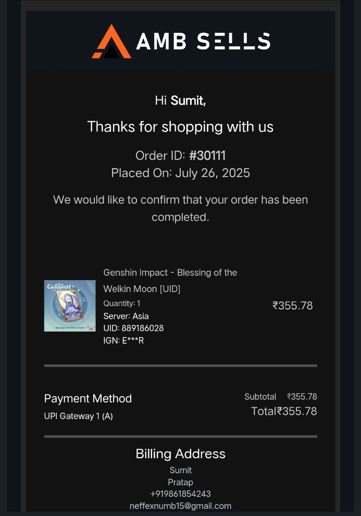Click the Thanks for shopping with us heading

coord(180,127)
